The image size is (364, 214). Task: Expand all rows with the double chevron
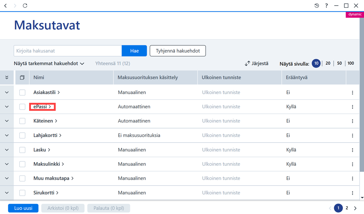click(x=7, y=78)
